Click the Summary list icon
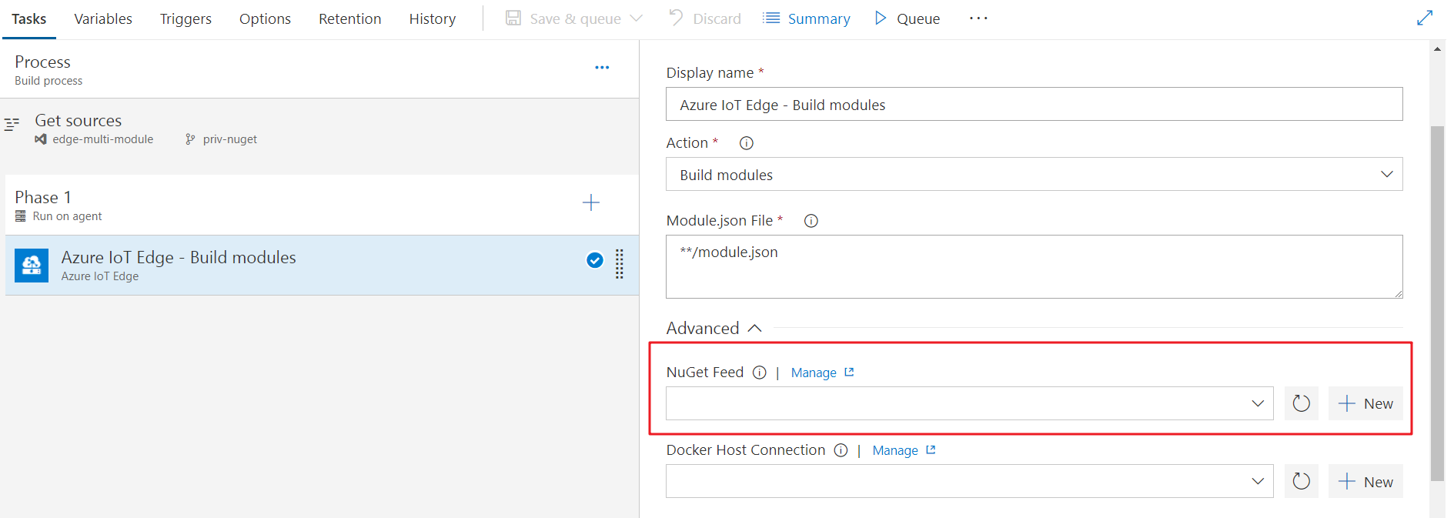 tap(770, 18)
